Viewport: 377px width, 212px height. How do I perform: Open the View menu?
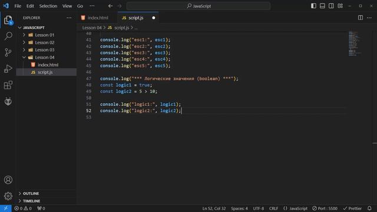coord(67,6)
